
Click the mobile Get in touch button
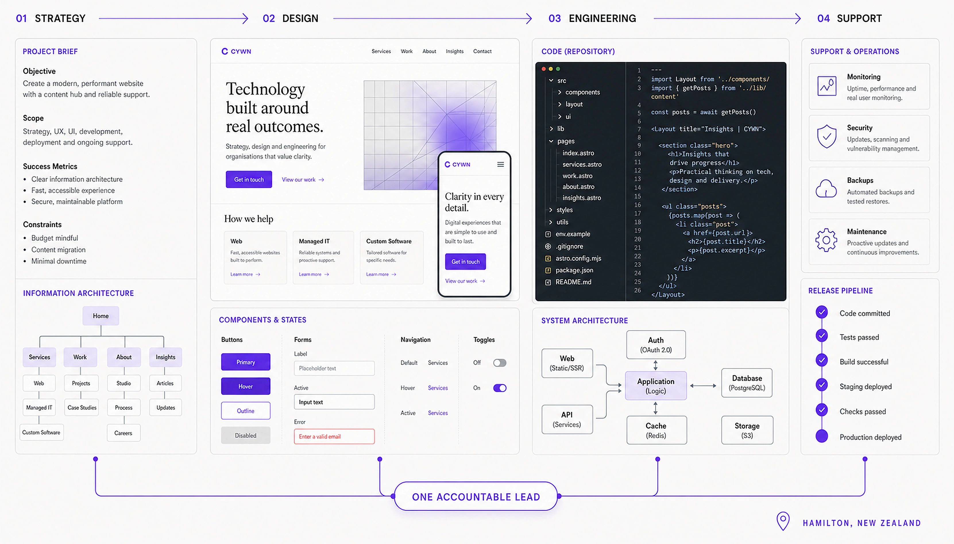466,262
